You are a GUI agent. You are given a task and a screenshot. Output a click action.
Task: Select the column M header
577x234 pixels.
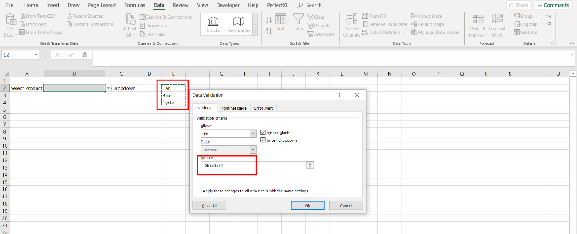(x=365, y=74)
